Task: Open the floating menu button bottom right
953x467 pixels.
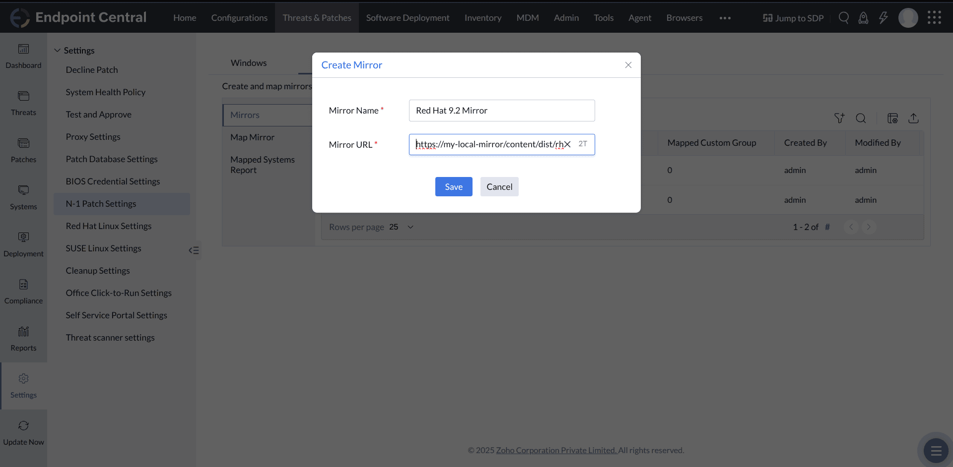Action: pos(936,451)
